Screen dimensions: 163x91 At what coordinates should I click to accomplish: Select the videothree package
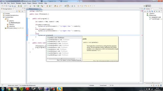12,26
